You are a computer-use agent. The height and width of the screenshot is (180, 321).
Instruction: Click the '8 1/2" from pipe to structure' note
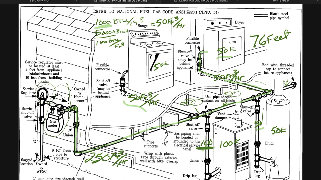61,154
